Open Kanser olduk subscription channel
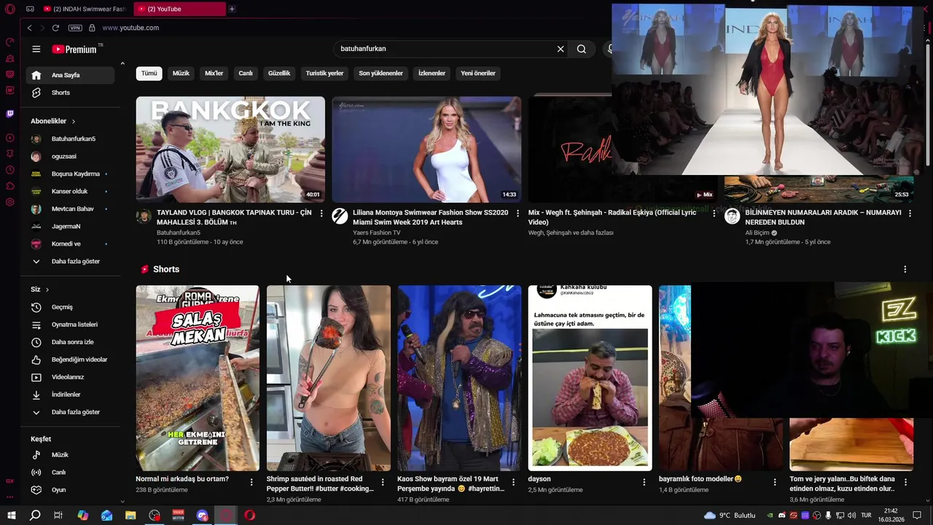The width and height of the screenshot is (933, 525). tap(70, 191)
